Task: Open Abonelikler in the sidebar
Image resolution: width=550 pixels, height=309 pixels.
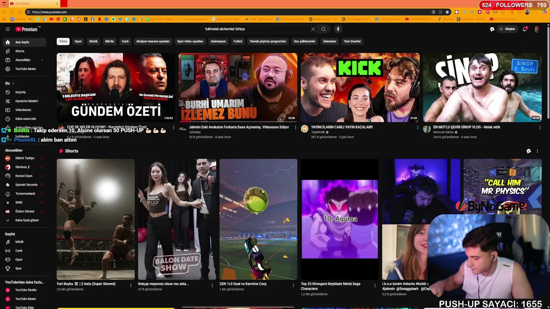Action: [24, 60]
